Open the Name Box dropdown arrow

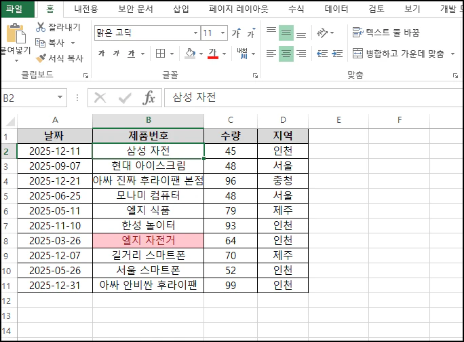tap(60, 97)
